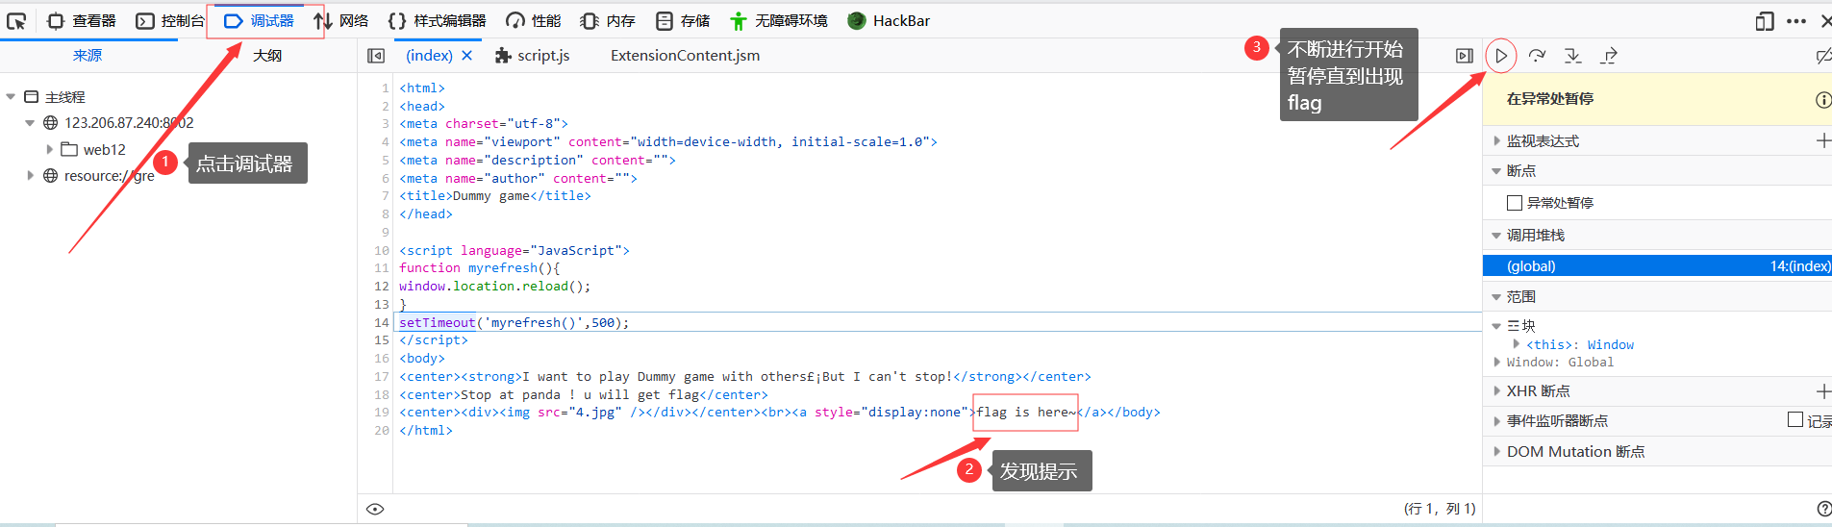This screenshot has height=527, width=1832.
Task: Enable the 异常处暂停 checkbox
Action: tap(1515, 203)
